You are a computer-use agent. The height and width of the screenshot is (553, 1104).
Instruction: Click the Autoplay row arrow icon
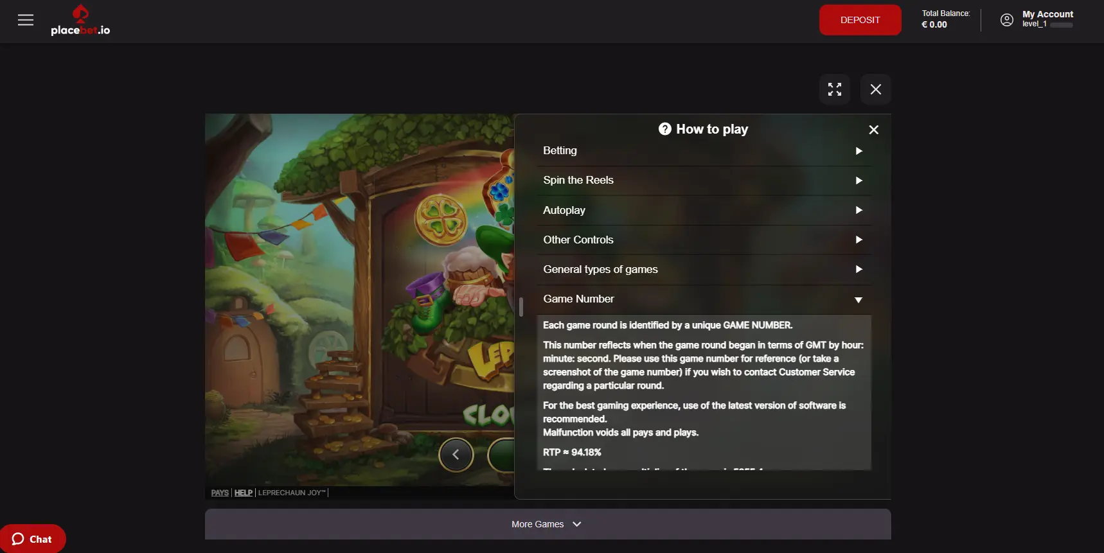859,210
